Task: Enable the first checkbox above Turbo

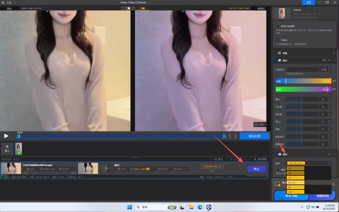Action: (x=278, y=26)
